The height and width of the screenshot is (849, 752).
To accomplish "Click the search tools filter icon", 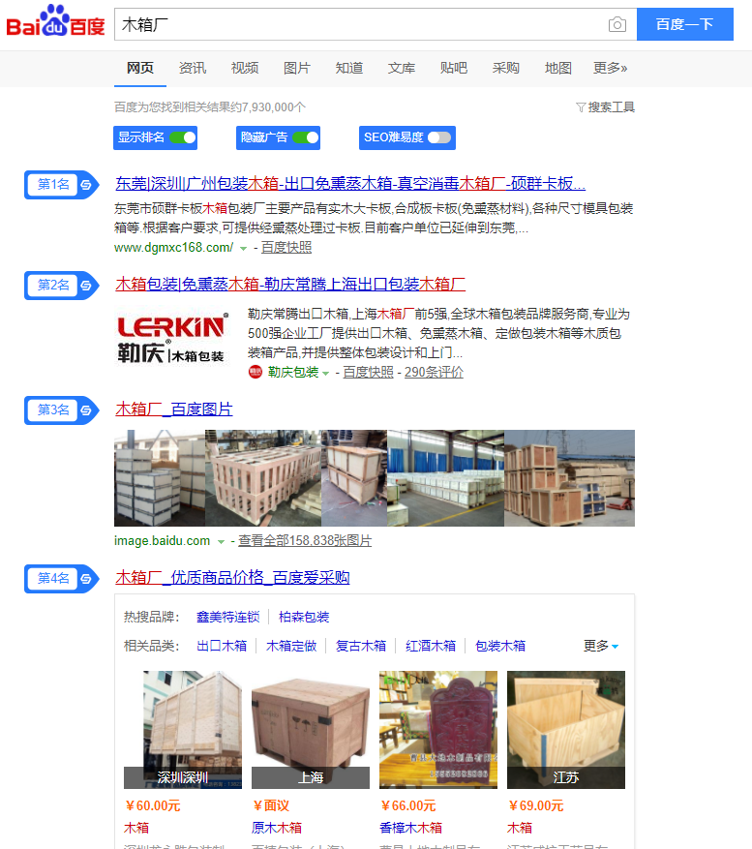I will (581, 107).
